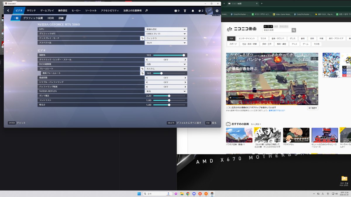Click ENTER チャット button
The image size is (351, 197).
click(17, 123)
